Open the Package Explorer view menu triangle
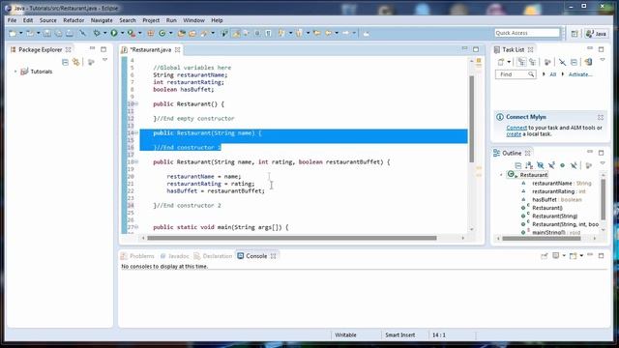This screenshot has height=348, width=619. tap(104, 60)
